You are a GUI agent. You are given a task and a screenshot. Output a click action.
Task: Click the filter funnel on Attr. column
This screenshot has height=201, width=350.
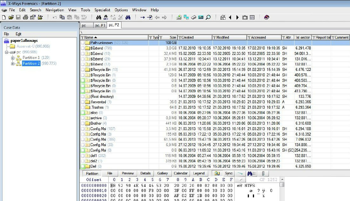(x=284, y=38)
